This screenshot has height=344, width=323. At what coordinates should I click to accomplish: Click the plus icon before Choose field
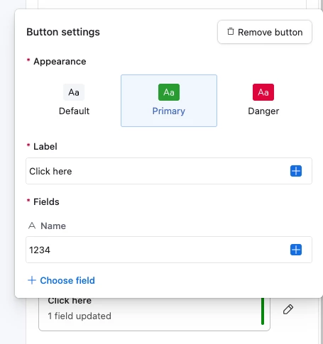[32, 280]
